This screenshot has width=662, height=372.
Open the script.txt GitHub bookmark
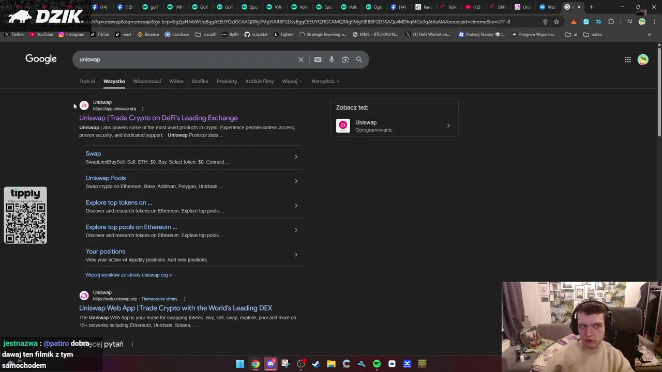[256, 35]
